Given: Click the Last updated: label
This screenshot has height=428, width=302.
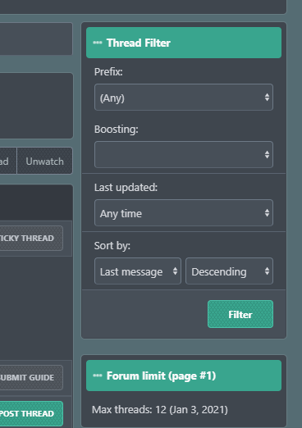Looking at the screenshot, I should (x=126, y=188).
